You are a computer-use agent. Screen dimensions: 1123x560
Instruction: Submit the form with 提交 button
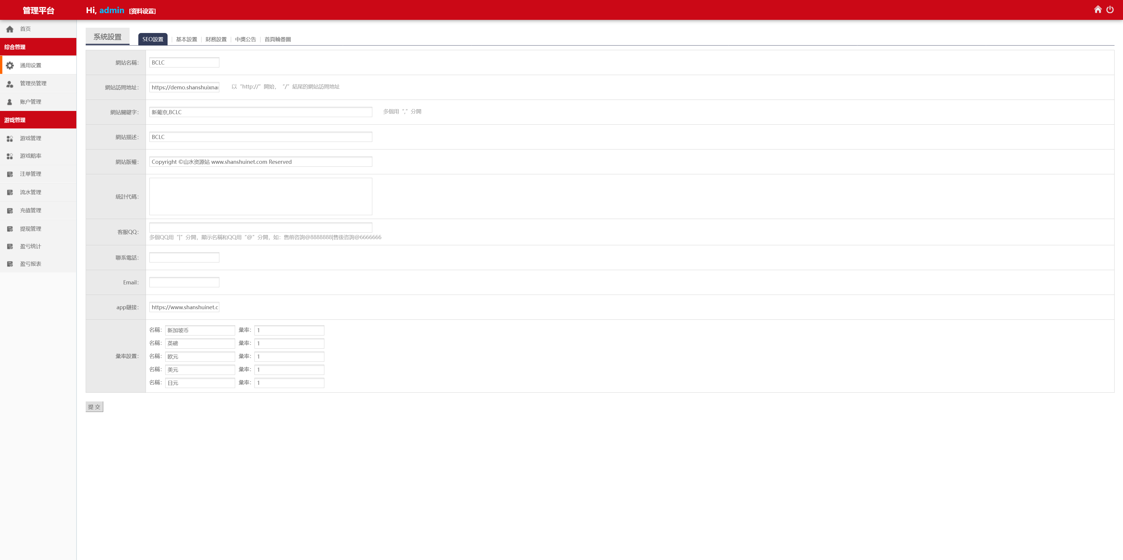coord(94,407)
